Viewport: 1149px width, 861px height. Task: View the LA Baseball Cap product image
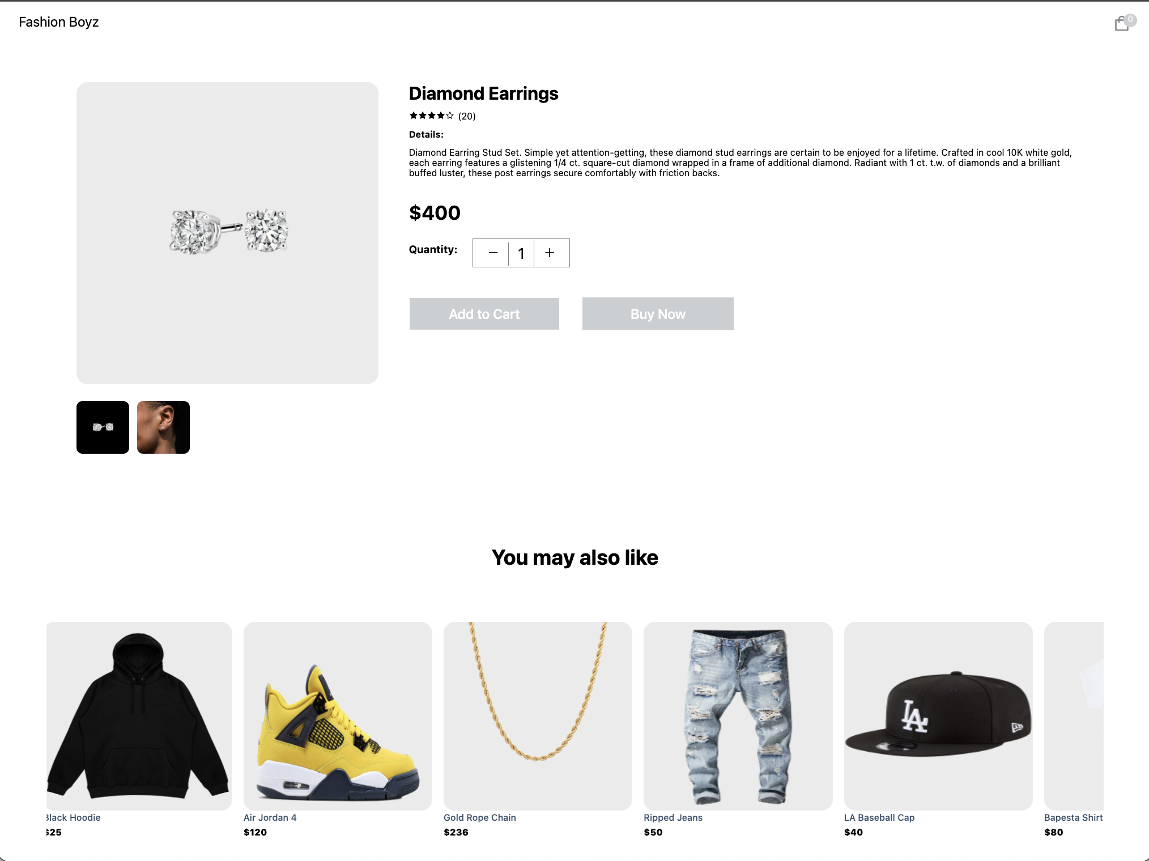click(x=938, y=715)
